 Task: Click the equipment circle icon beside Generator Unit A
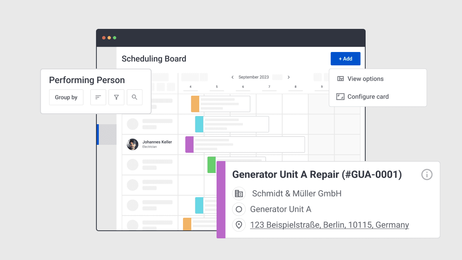point(239,209)
